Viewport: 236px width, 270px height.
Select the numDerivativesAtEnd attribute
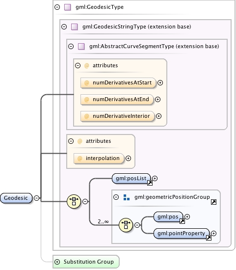click(117, 100)
